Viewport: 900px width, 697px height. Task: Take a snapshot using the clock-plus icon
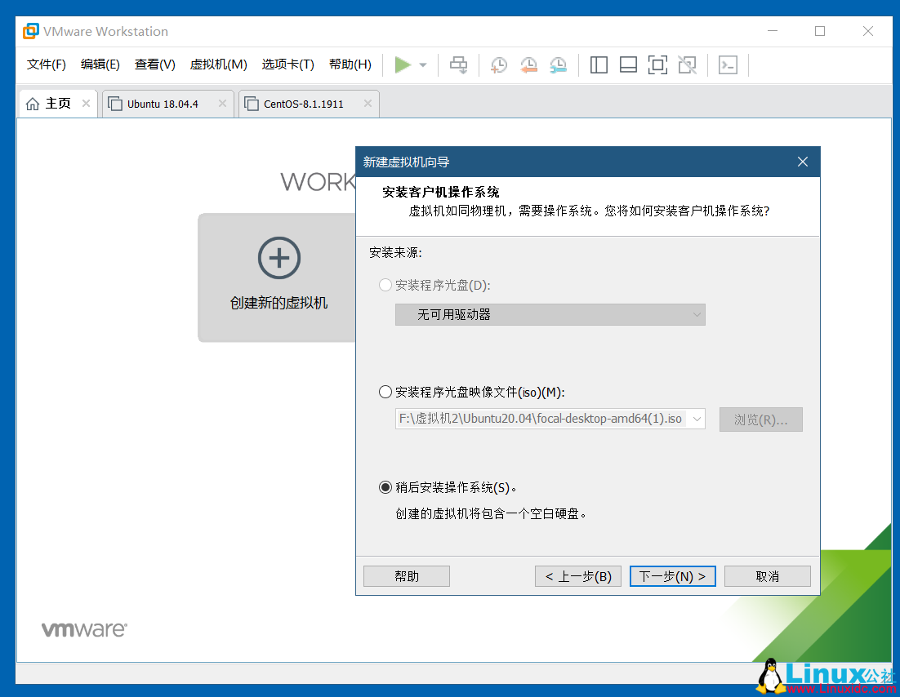[498, 64]
